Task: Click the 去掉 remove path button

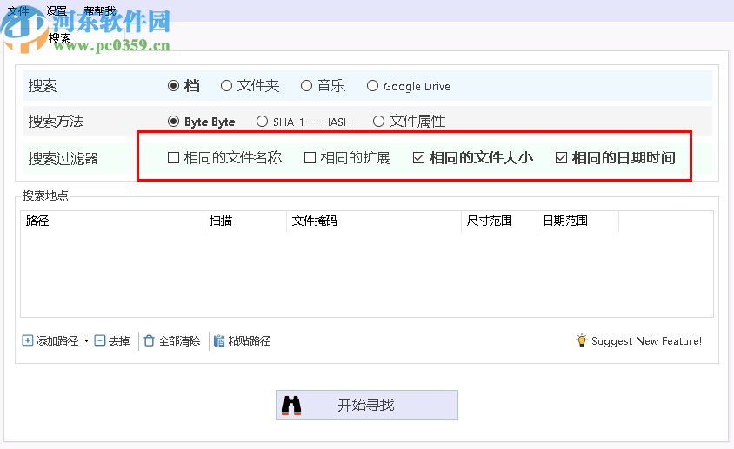Action: click(112, 340)
